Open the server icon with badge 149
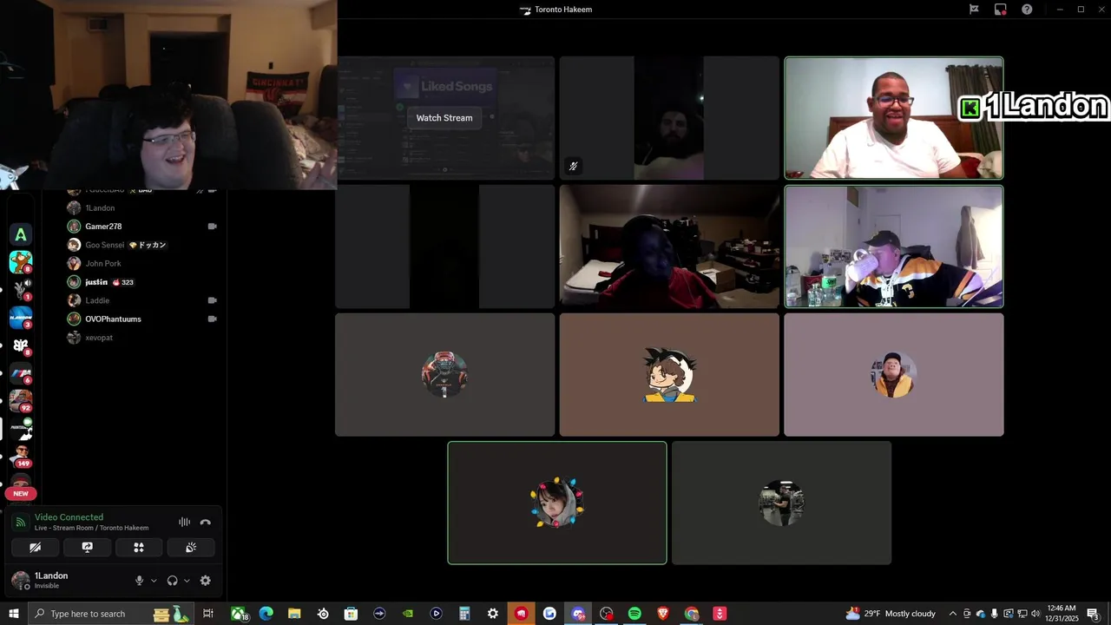Viewport: 1111px width, 625px height. [21, 455]
